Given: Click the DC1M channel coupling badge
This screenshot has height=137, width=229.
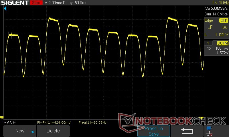Looking at the screenshot, I should [223, 43].
